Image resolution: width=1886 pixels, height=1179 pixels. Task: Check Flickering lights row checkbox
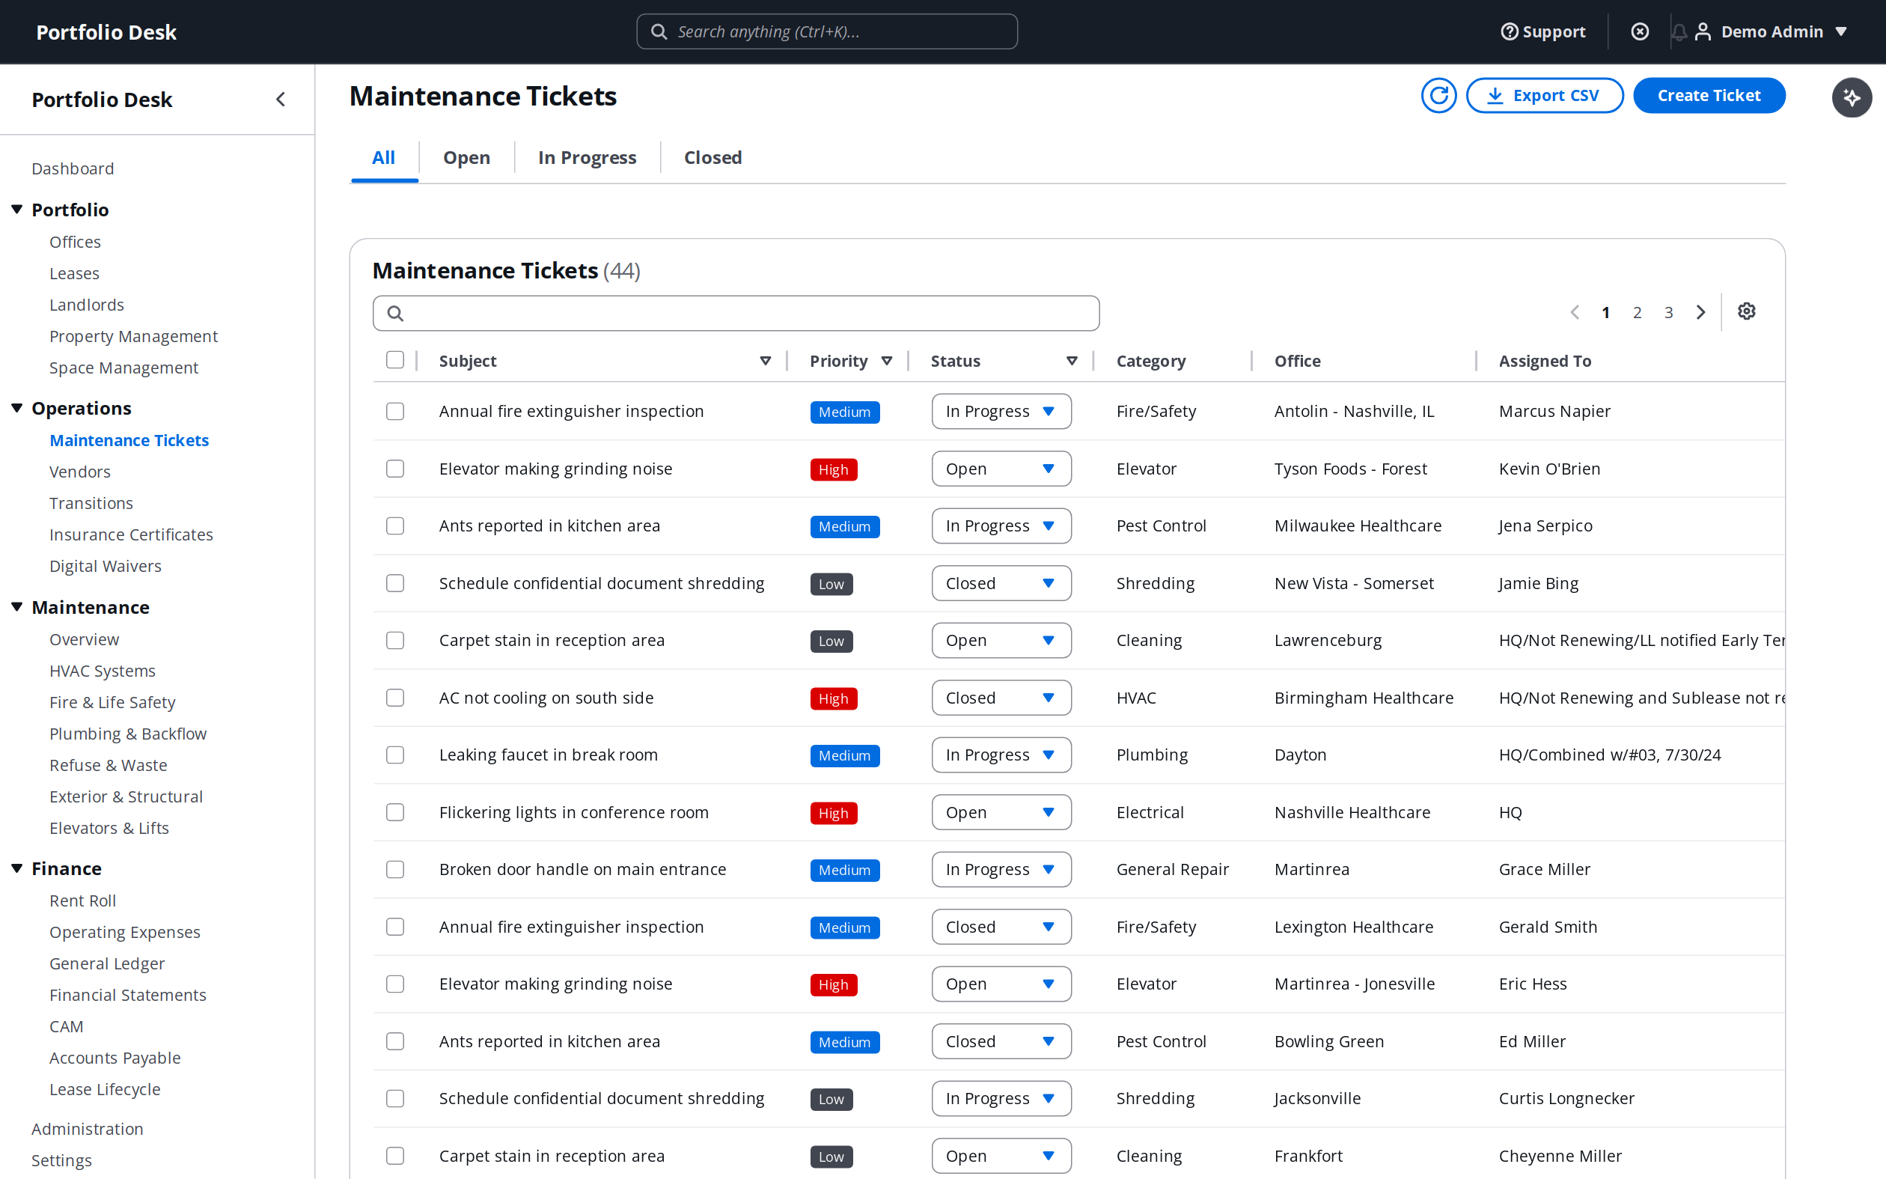pyautogui.click(x=395, y=812)
